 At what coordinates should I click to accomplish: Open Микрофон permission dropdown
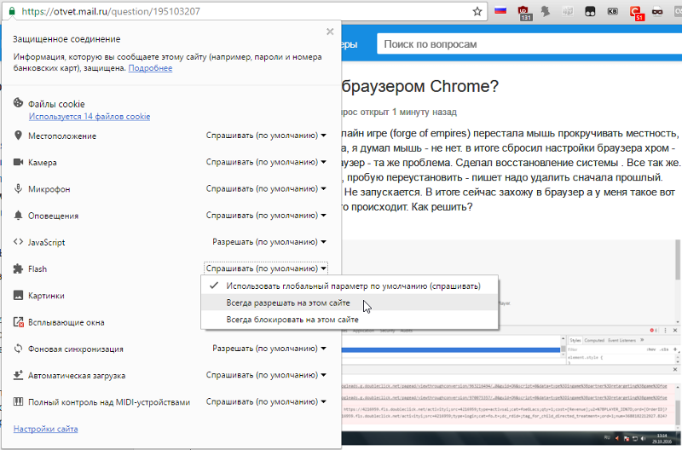click(266, 188)
